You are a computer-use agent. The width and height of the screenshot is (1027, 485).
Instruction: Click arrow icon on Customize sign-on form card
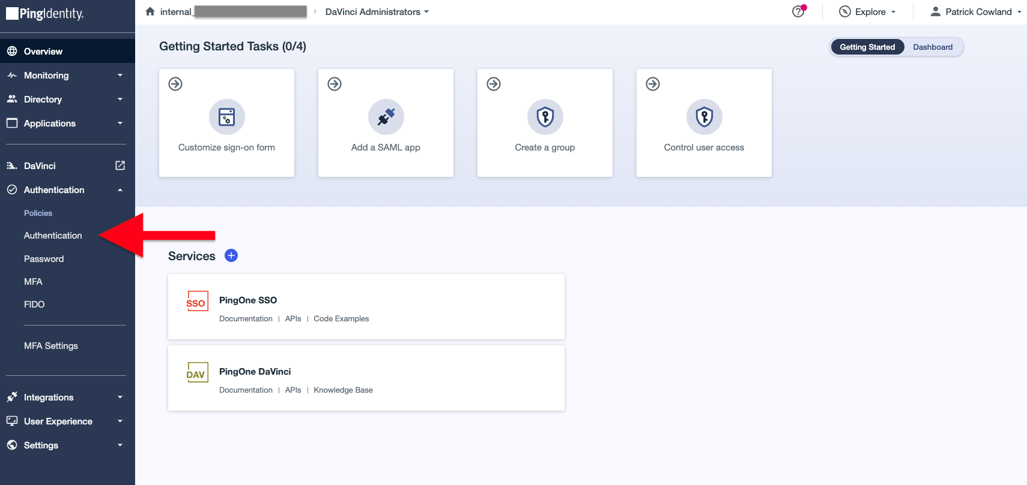point(175,84)
